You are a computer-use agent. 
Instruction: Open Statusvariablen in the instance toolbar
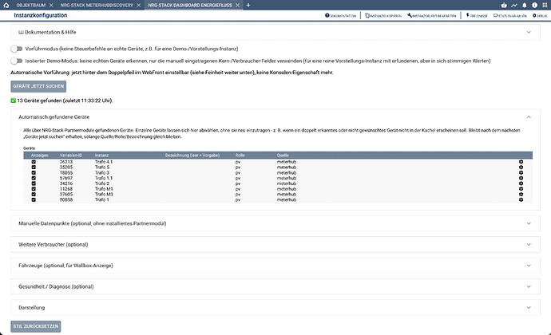pyautogui.click(x=510, y=16)
